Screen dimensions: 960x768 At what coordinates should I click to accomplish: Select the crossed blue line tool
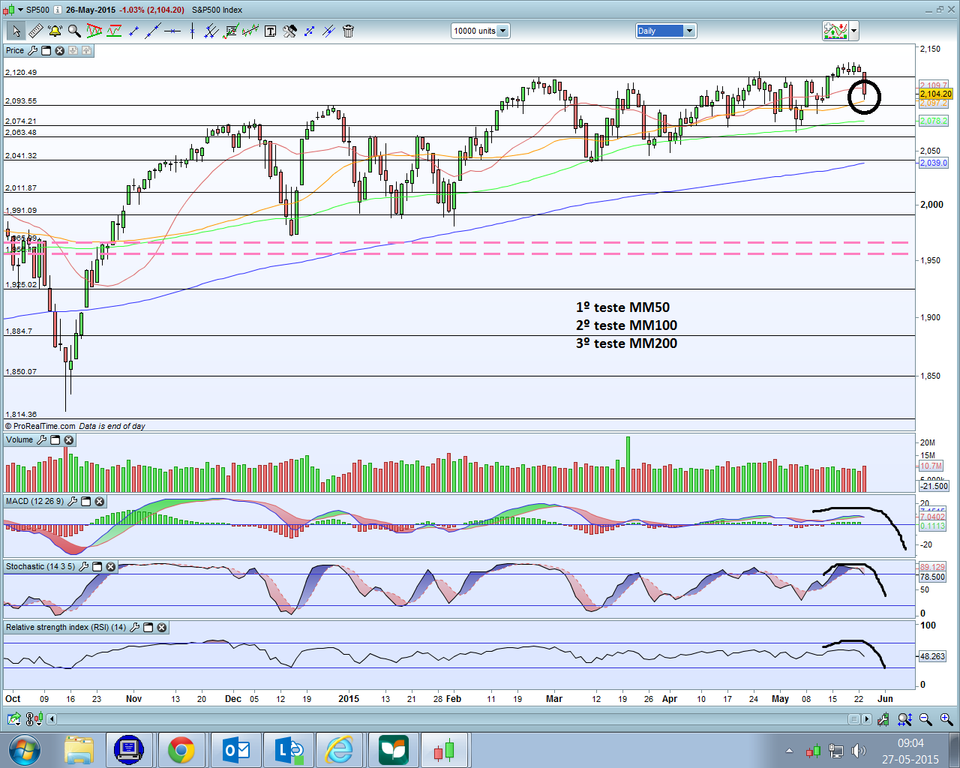(x=328, y=31)
